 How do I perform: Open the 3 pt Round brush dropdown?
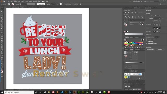tap(45, 4)
